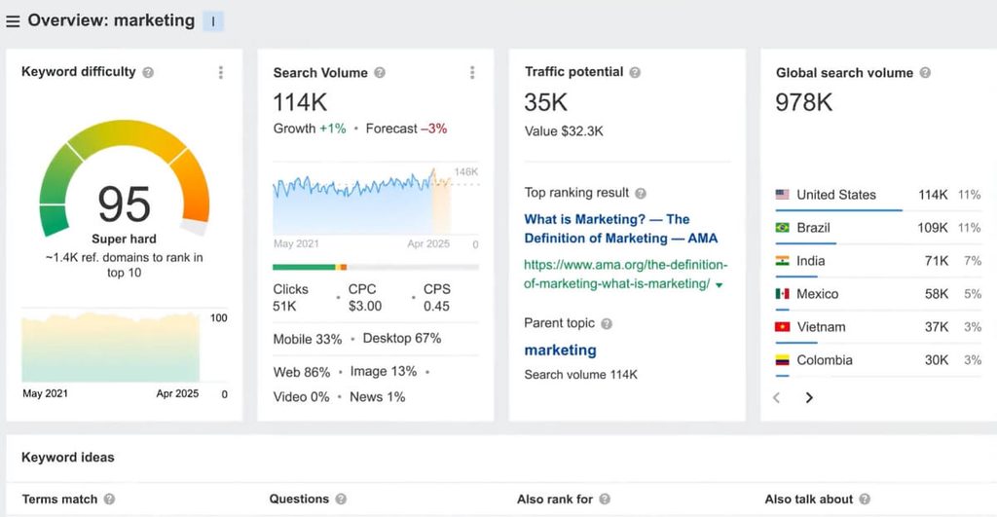The height and width of the screenshot is (517, 997).
Task: Click the News 1% text
Action: [x=377, y=397]
